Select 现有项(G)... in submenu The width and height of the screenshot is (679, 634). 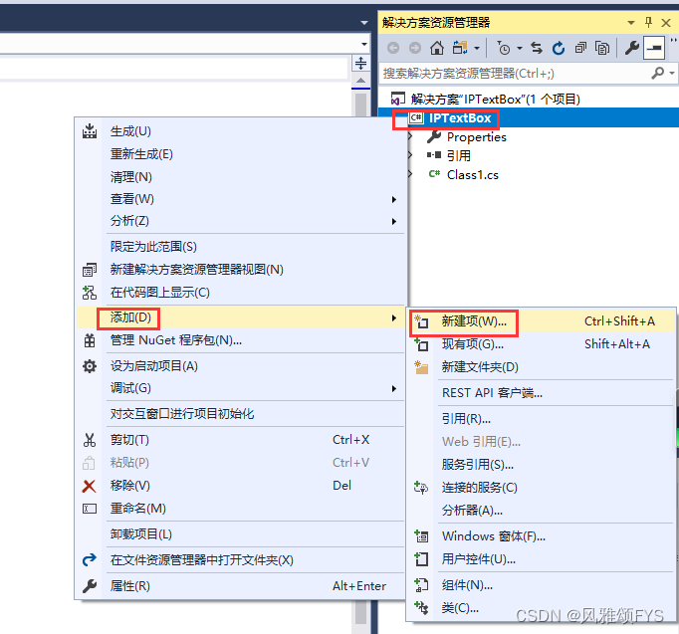coord(542,344)
